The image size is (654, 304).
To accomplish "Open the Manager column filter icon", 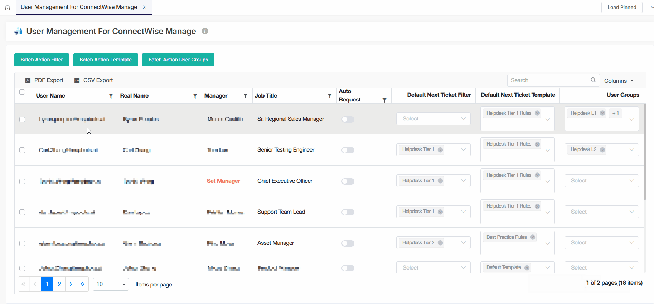I will [246, 96].
